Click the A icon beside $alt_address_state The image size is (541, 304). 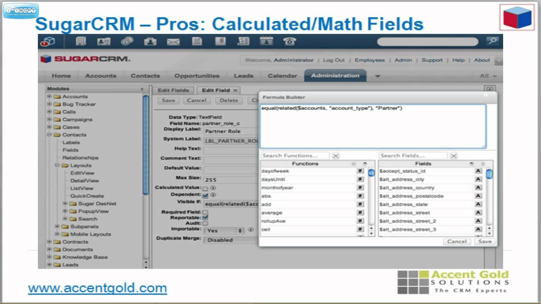coord(478,204)
